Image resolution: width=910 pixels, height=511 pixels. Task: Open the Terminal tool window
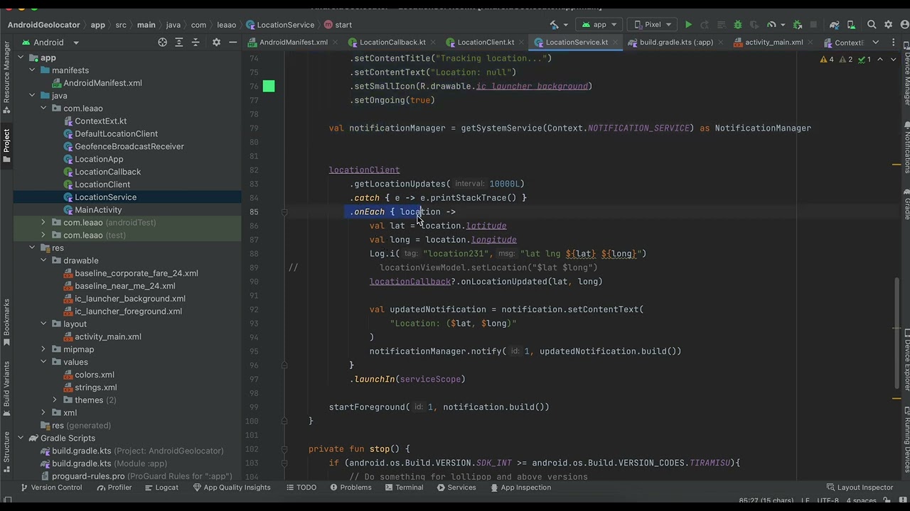pos(404,488)
